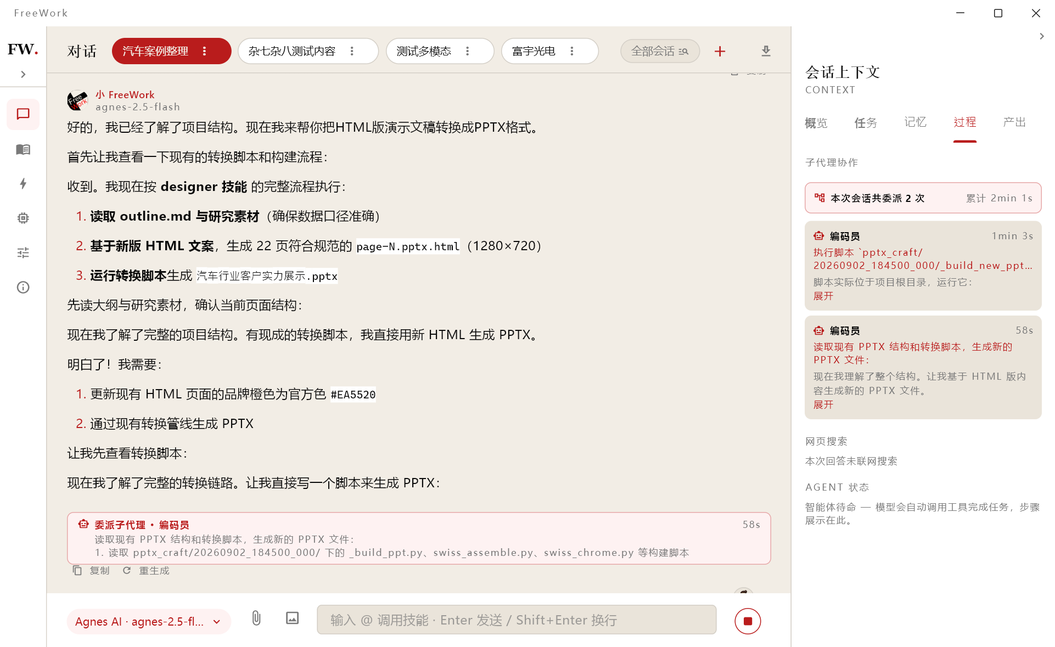Click the 重生成 regenerate button
Screen dimensions: 1055x647
146,571
